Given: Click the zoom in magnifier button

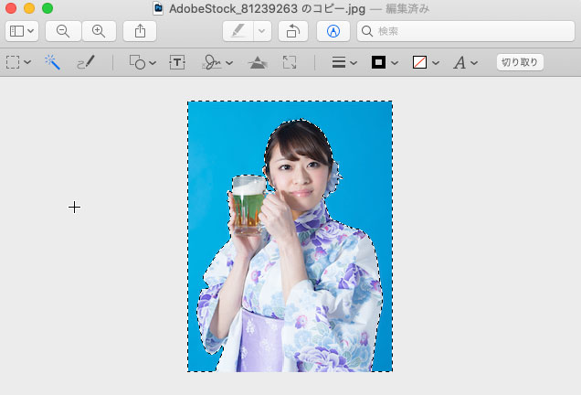Looking at the screenshot, I should point(99,31).
